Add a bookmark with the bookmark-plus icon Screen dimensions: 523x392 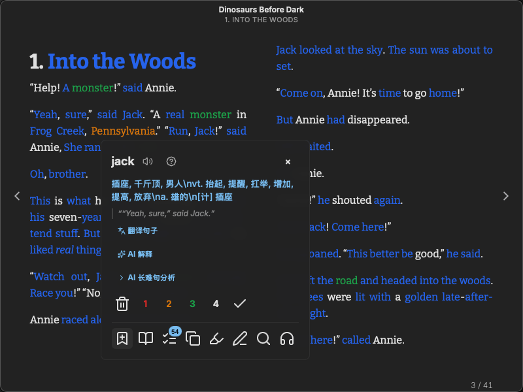(x=122, y=338)
